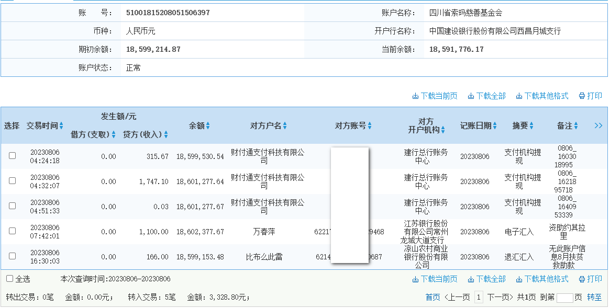Click the bottom 打印 link

[595, 279]
